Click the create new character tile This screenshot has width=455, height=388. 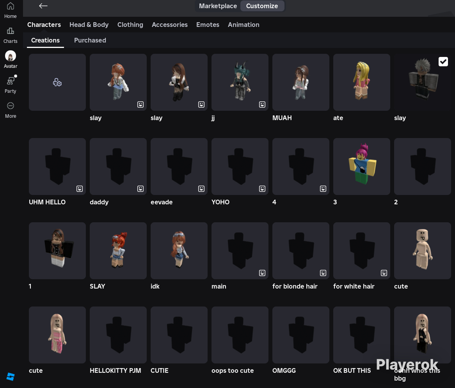click(x=57, y=82)
